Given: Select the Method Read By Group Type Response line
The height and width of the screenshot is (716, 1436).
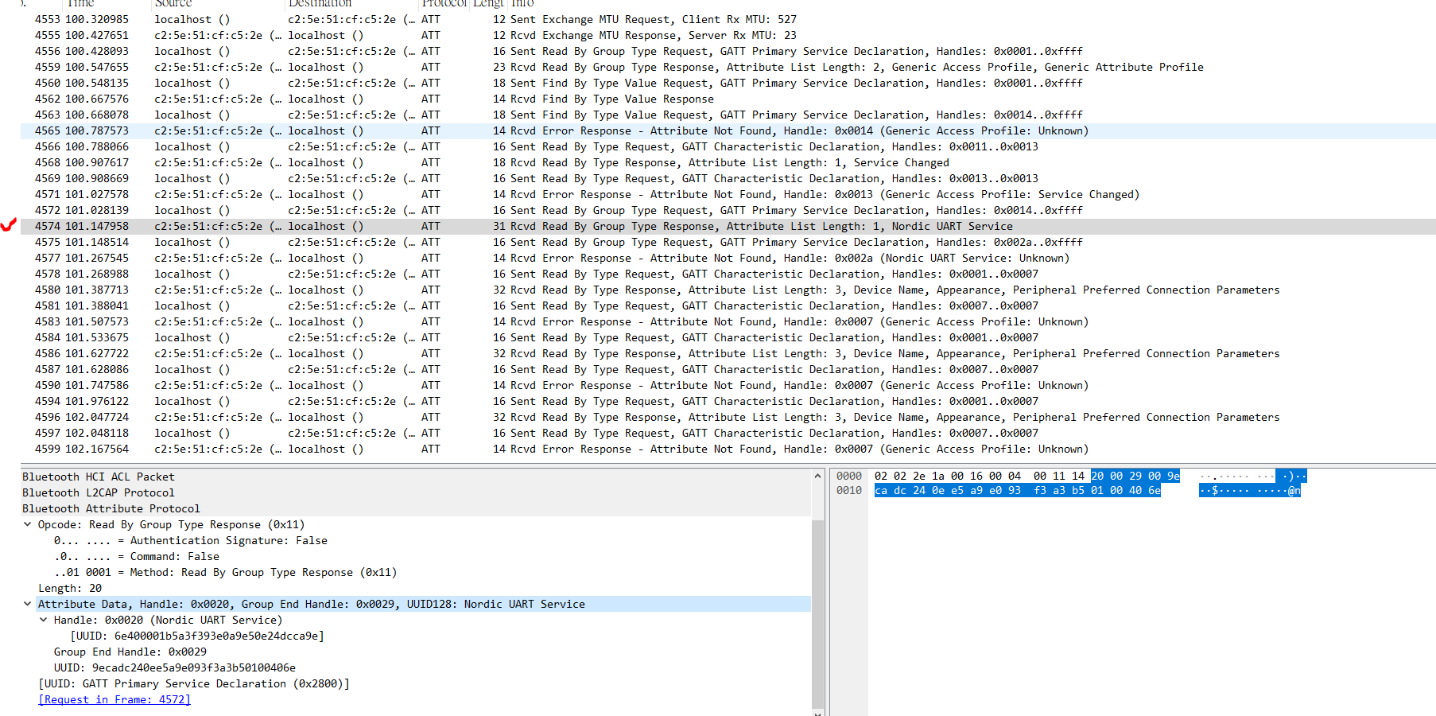Looking at the screenshot, I should [225, 572].
